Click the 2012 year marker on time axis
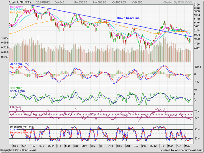 [x=154, y=146]
